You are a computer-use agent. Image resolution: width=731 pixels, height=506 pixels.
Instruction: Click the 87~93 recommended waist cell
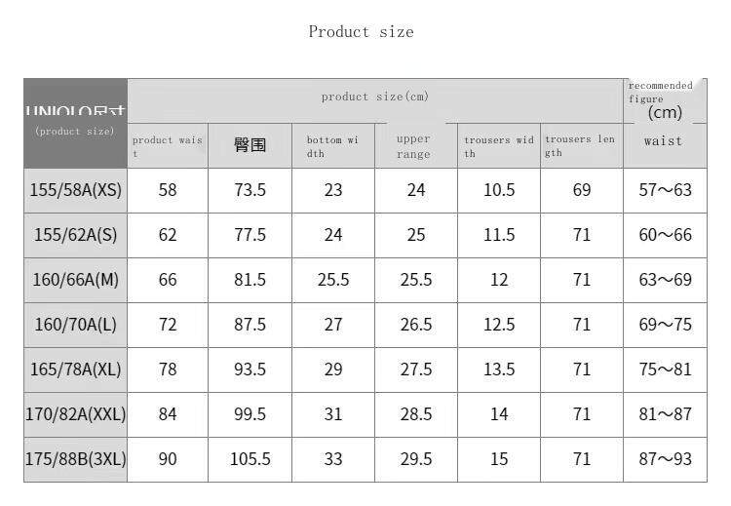tap(665, 459)
